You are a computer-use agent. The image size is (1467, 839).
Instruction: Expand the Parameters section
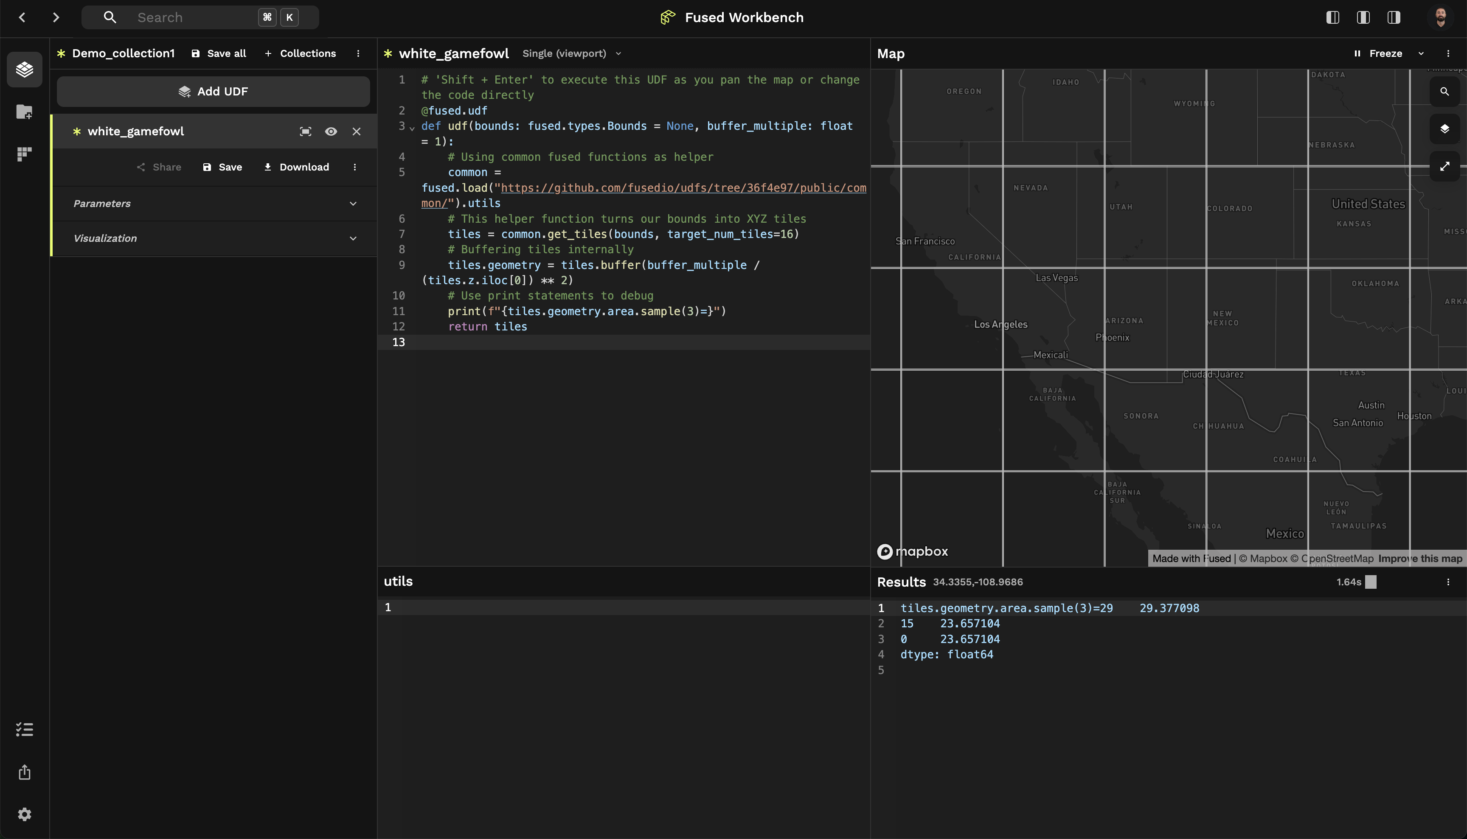(214, 204)
